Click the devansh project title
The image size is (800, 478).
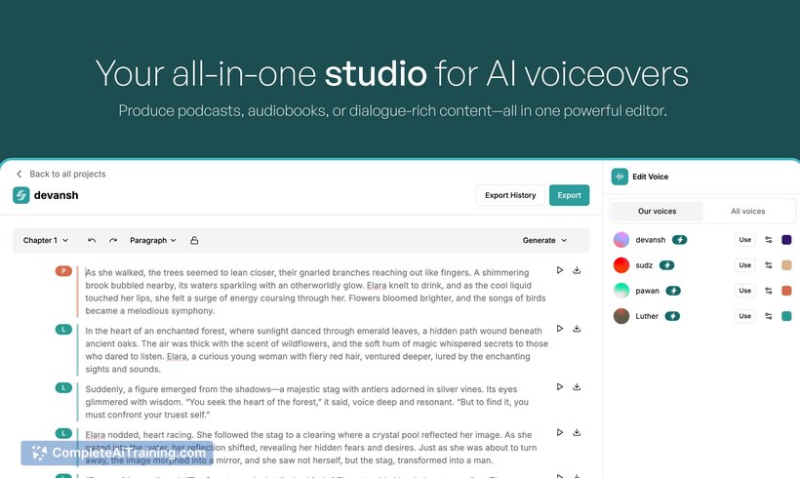(57, 195)
